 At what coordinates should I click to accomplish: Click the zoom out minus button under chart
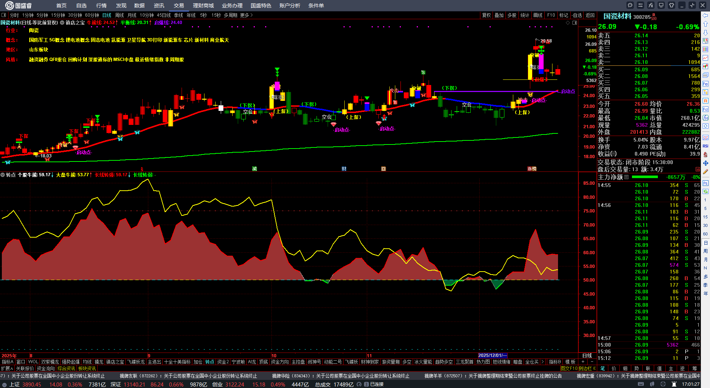tap(592, 362)
